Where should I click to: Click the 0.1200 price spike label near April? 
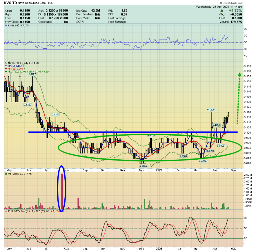(211, 110)
